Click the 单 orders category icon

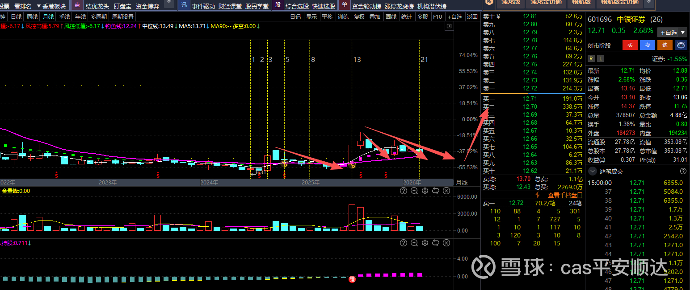[x=344, y=5]
